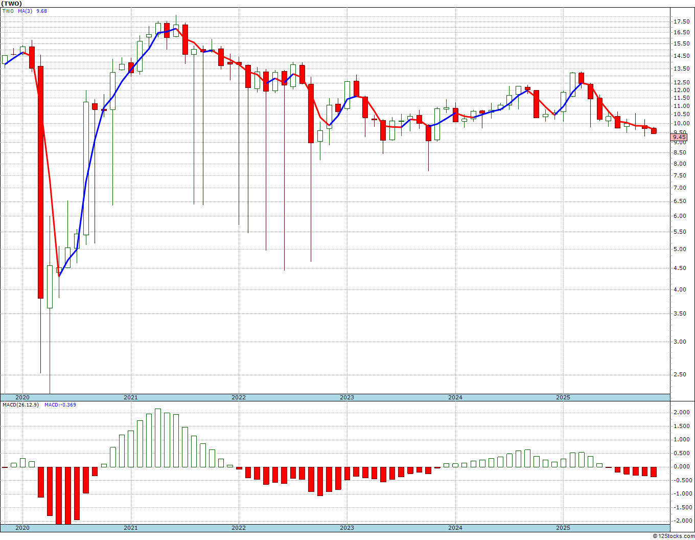
Task: Click the 6.50 price axis label
Action: click(x=680, y=201)
